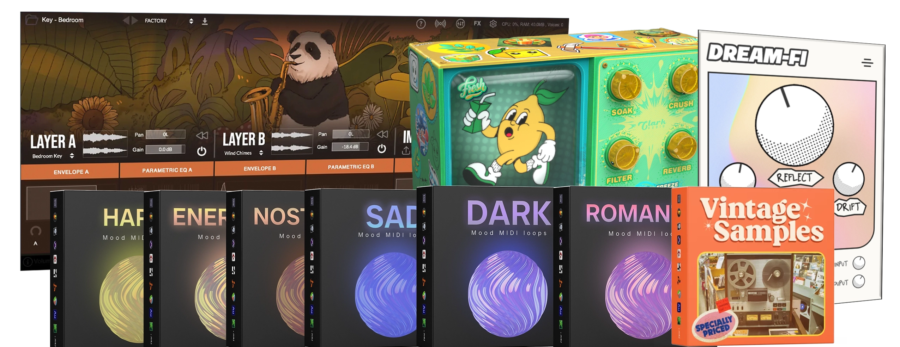Screen dimensions: 900x347
Task: Click the DREAM-FI title logo
Action: (757, 55)
